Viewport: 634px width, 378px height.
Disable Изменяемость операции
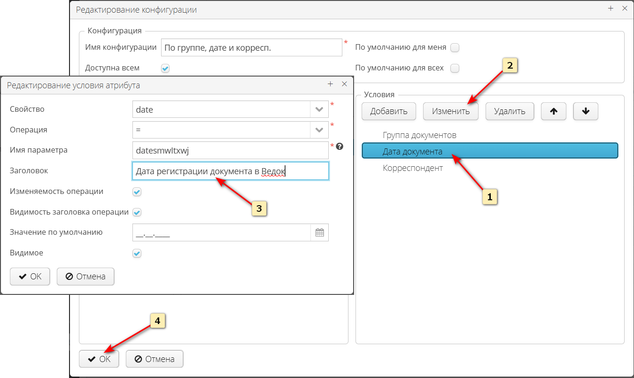pyautogui.click(x=137, y=192)
